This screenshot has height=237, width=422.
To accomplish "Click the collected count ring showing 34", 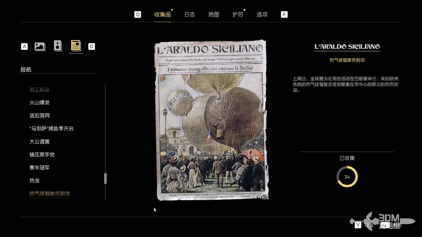I will [347, 177].
